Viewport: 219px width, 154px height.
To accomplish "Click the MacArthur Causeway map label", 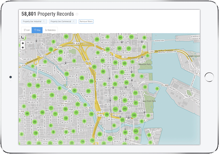I will point(164,51).
